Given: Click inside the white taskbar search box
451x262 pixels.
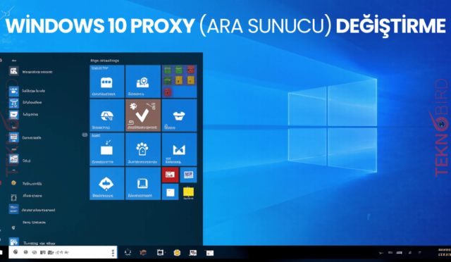Looking at the screenshot, I should click(63, 252).
